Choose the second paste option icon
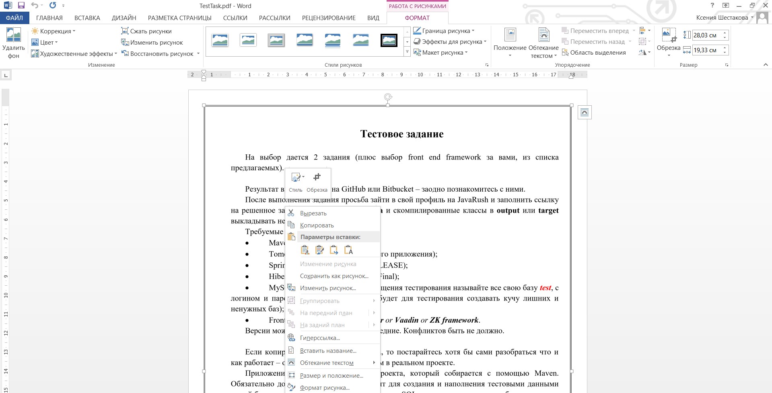The height and width of the screenshot is (393, 772). click(x=319, y=250)
